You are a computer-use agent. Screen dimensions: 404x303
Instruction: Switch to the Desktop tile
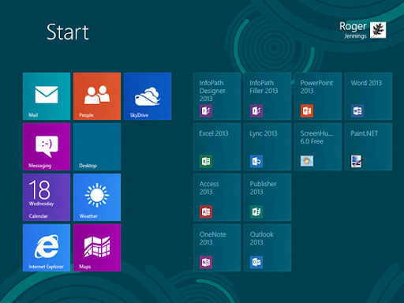97,147
